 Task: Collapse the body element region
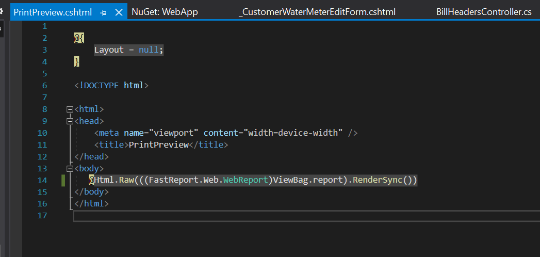pyautogui.click(x=70, y=168)
